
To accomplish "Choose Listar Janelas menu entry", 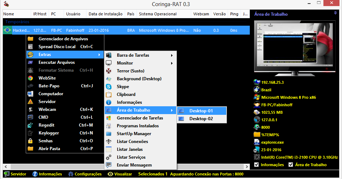I will (x=140, y=149).
